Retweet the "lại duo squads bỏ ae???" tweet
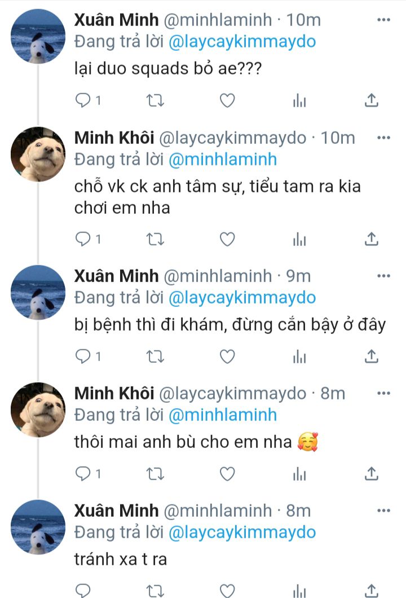Viewport: 406px width, 598px height. [x=155, y=100]
